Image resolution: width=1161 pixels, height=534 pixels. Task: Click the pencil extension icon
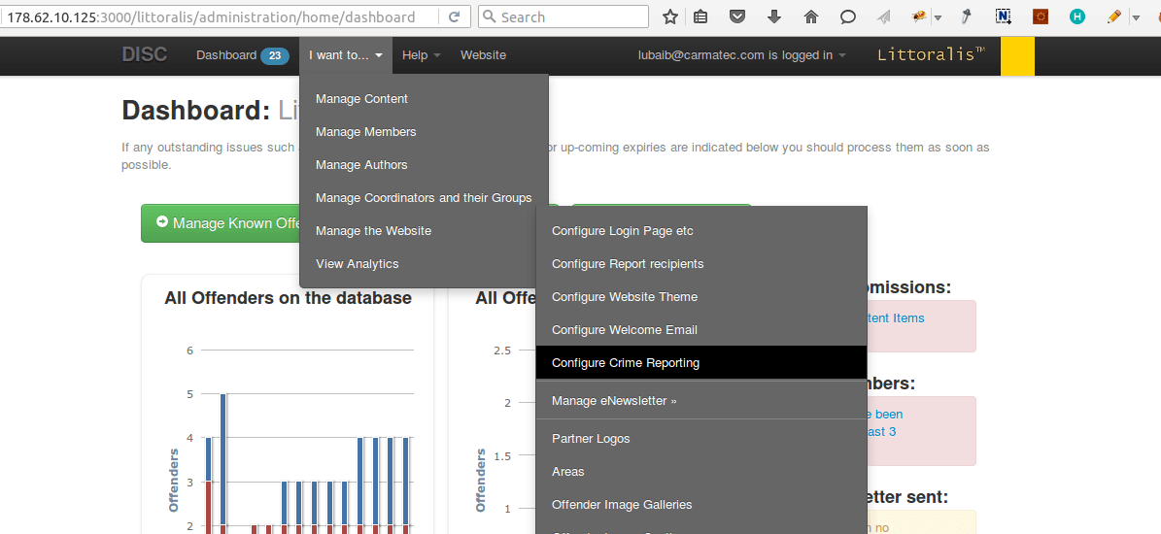tap(1112, 17)
